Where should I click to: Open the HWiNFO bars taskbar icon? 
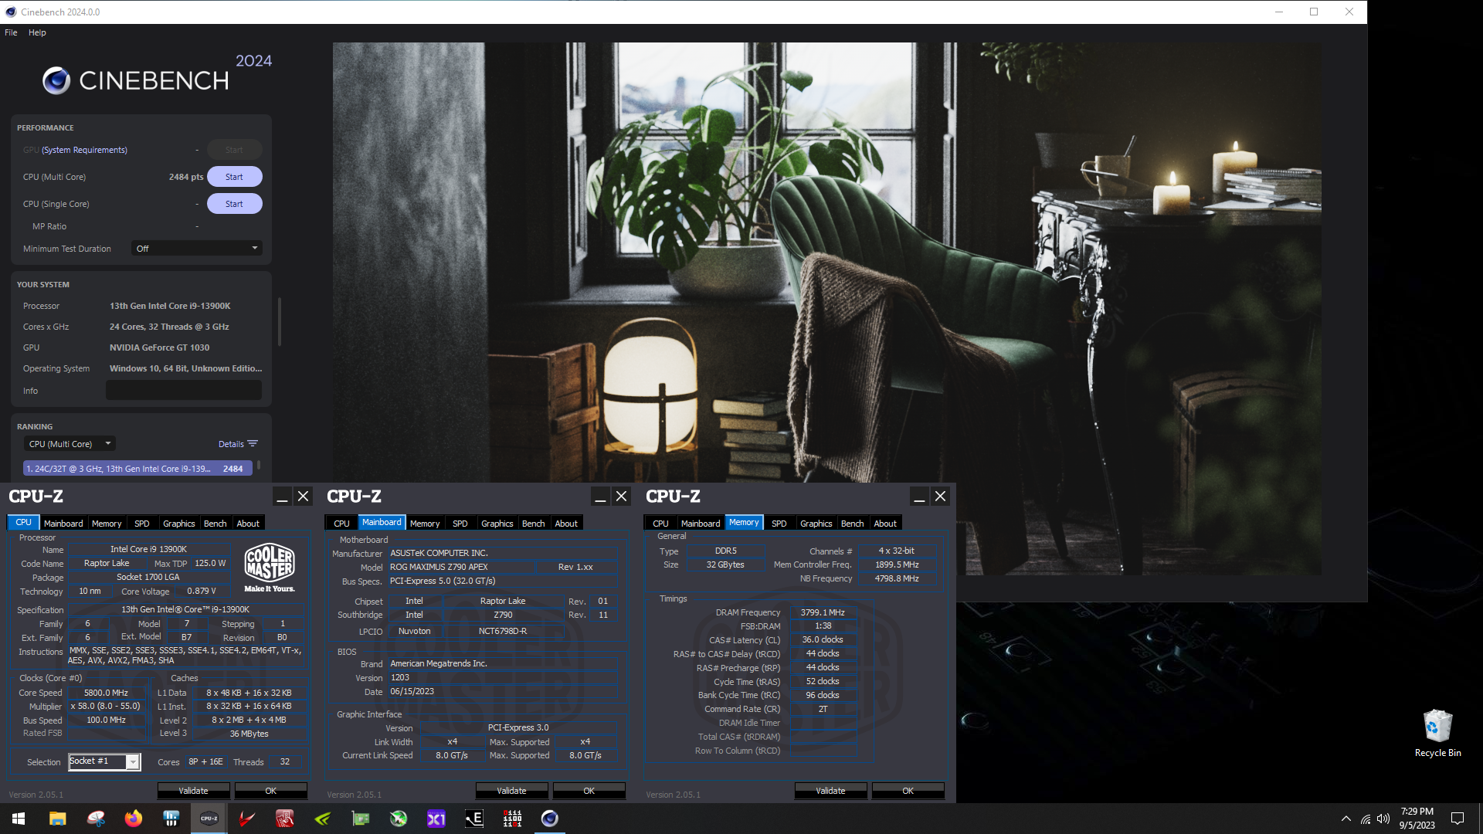click(x=171, y=819)
